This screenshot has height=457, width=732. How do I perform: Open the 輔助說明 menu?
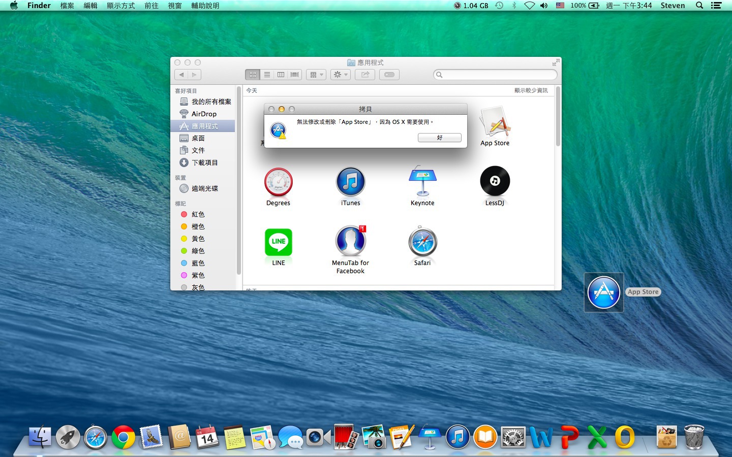[x=205, y=6]
